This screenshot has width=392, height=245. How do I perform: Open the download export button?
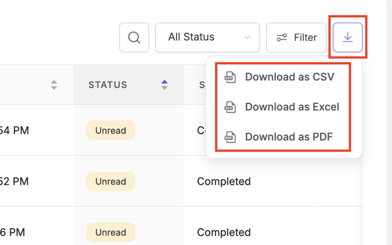click(348, 38)
